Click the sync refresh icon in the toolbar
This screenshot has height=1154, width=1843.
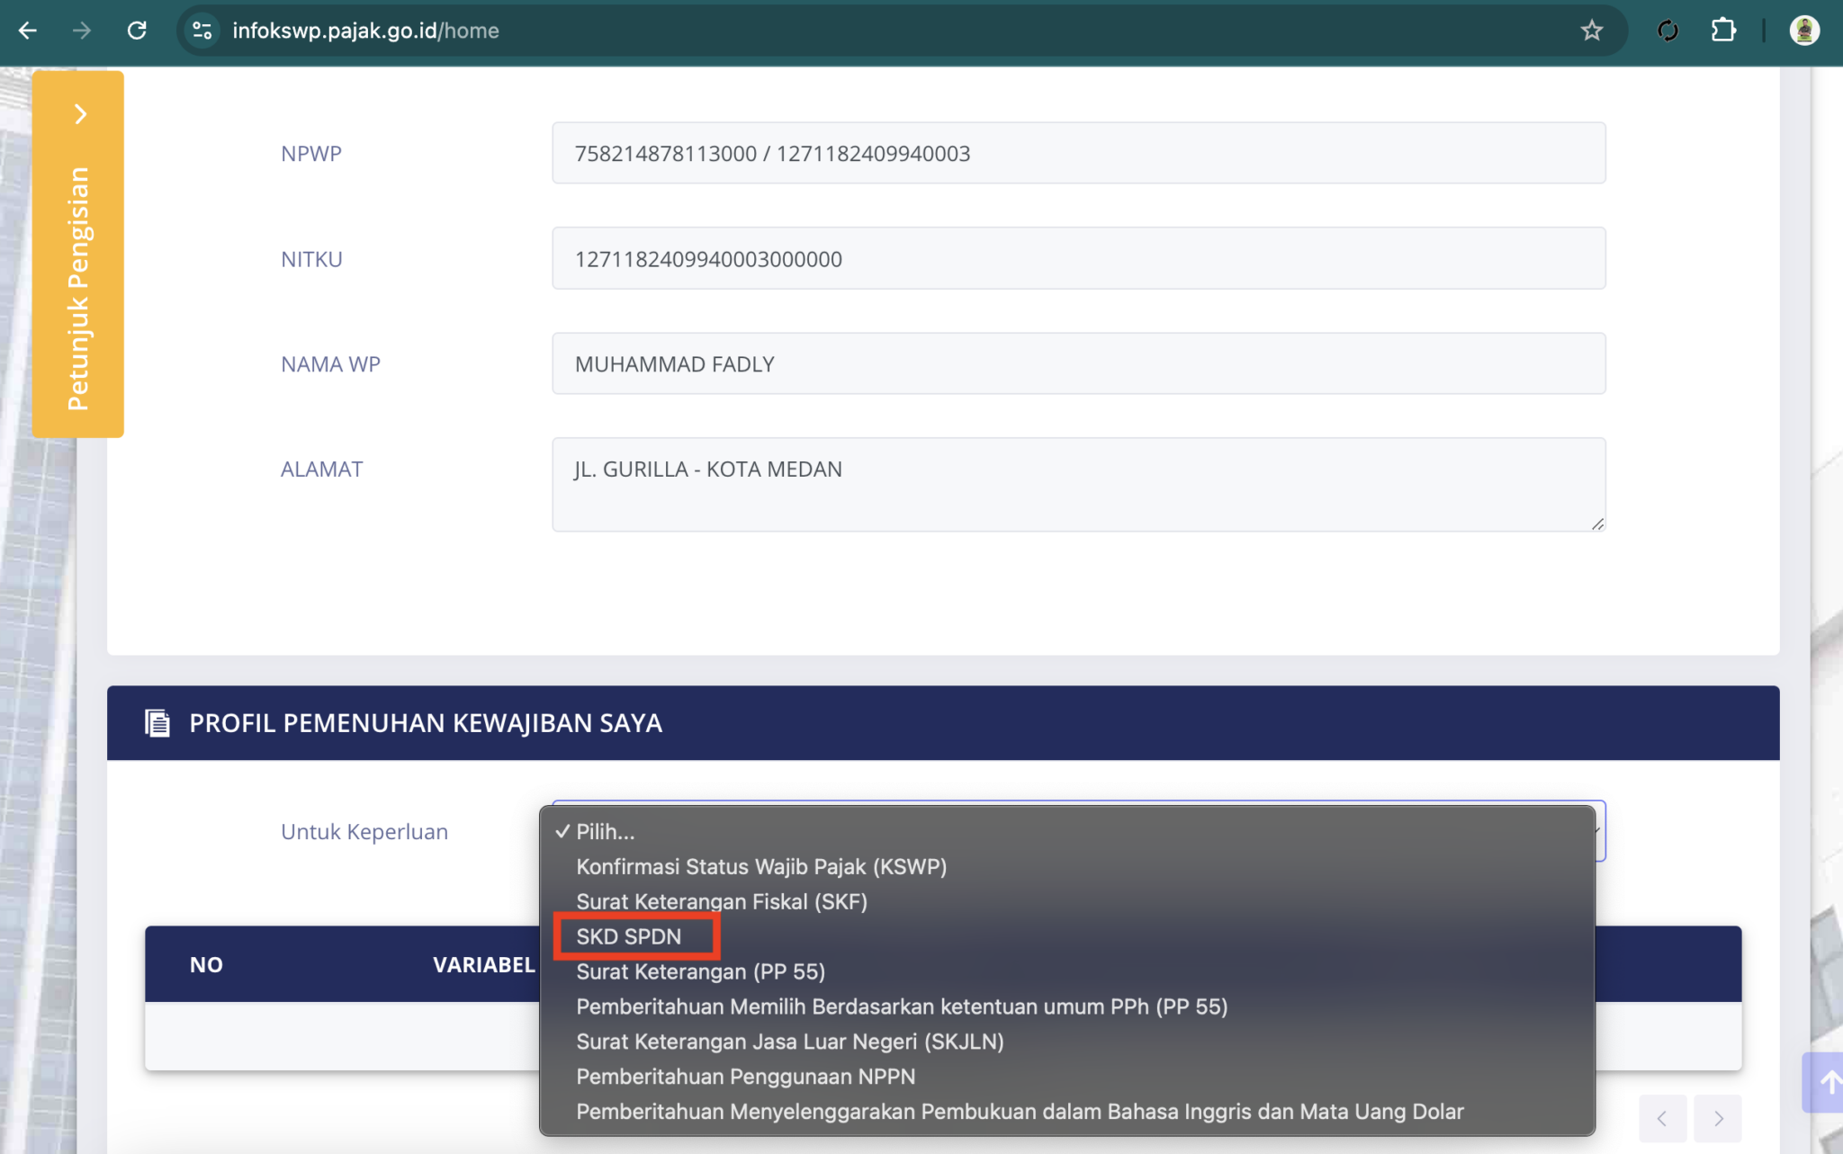[x=1668, y=30]
